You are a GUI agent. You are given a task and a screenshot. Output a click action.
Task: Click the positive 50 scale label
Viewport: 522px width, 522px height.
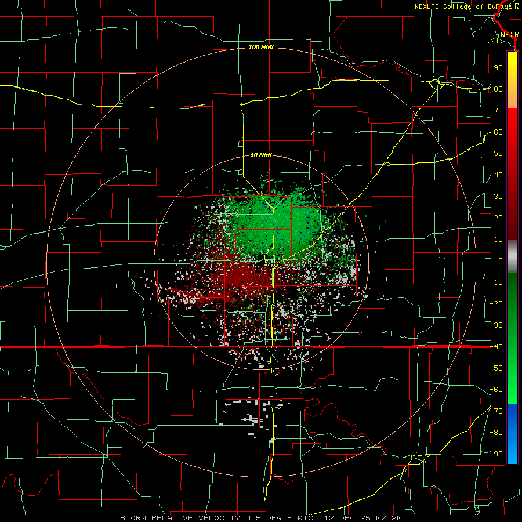(x=498, y=154)
